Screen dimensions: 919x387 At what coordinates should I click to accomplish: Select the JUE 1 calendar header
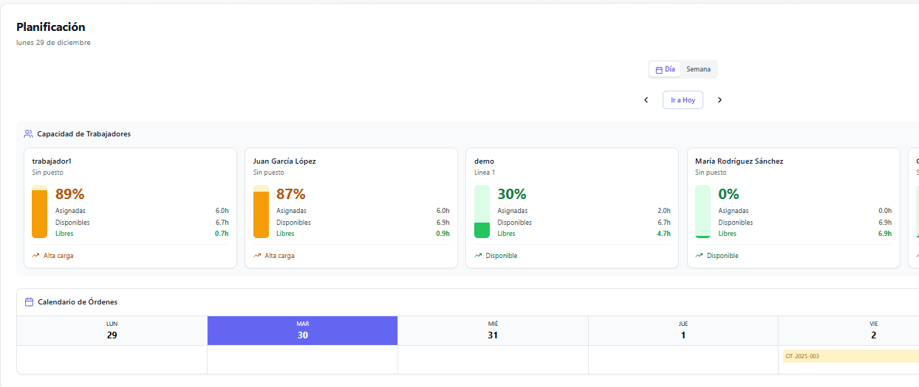683,330
